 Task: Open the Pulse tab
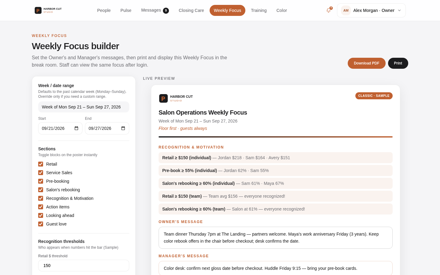(126, 10)
